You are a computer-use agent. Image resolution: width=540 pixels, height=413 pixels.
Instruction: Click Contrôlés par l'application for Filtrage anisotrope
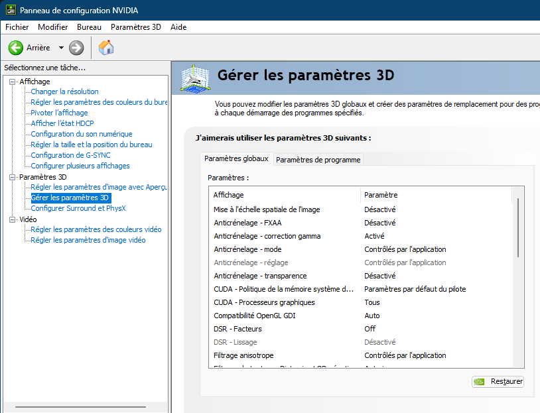(x=405, y=355)
